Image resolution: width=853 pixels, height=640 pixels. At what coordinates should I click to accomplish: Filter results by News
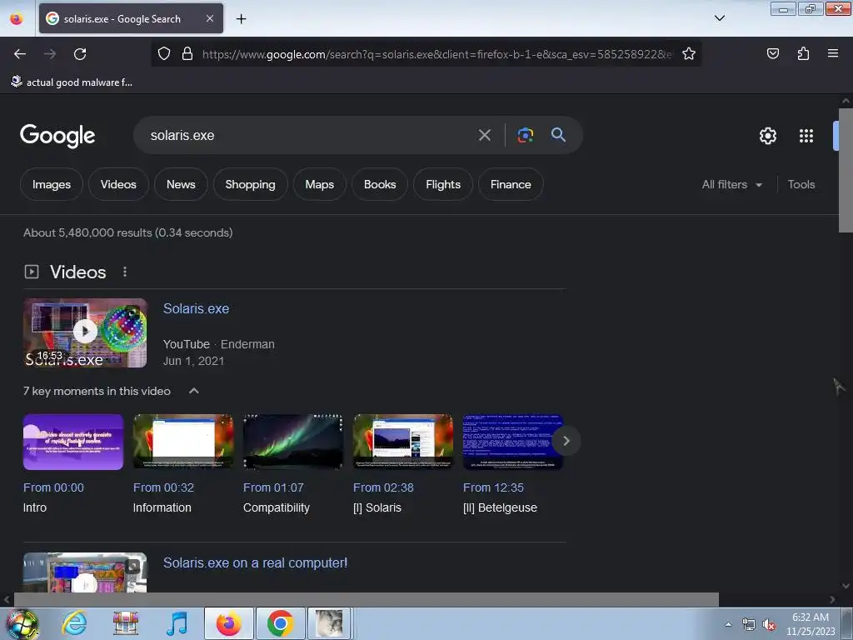[x=181, y=184]
